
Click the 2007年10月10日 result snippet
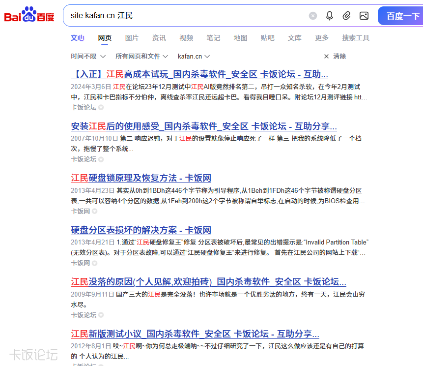pyautogui.click(x=216, y=144)
